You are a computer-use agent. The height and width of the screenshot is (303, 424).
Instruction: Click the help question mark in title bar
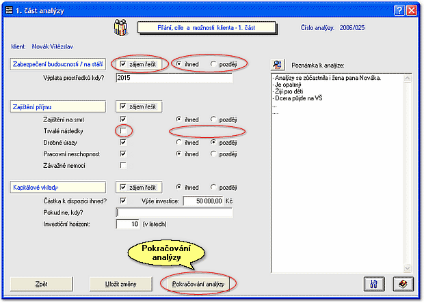399,10
